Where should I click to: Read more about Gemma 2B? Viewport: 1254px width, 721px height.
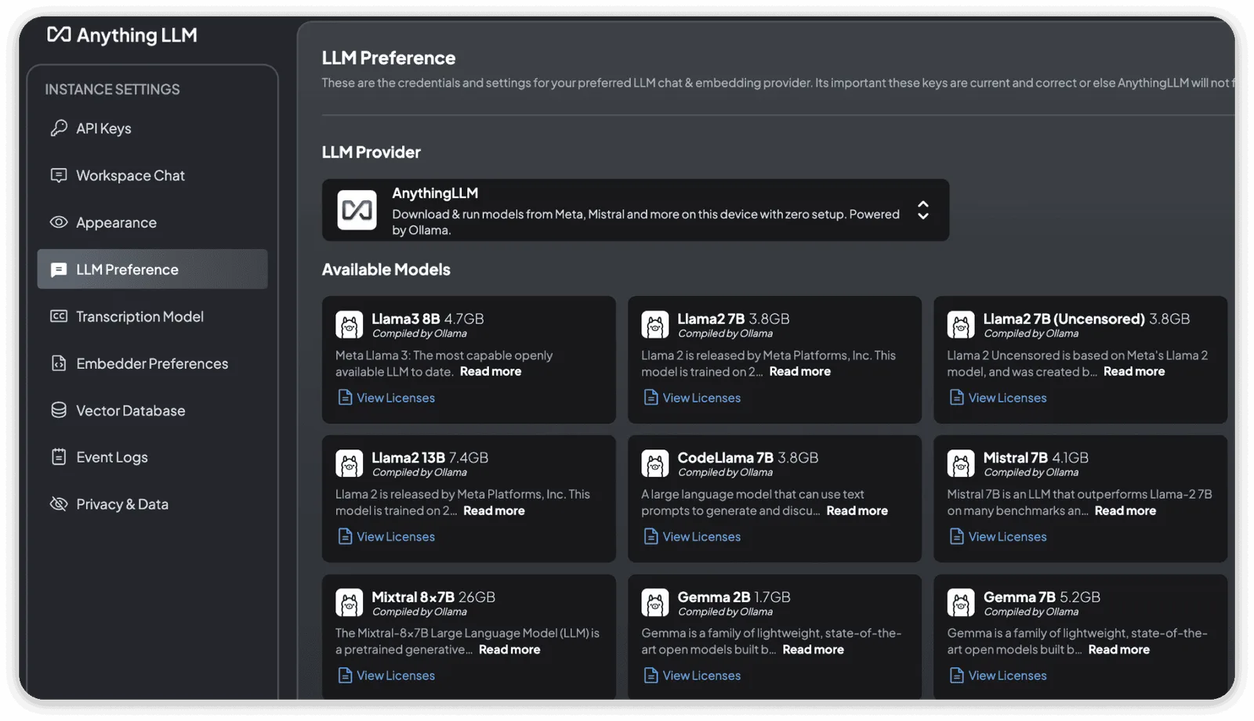pyautogui.click(x=814, y=650)
